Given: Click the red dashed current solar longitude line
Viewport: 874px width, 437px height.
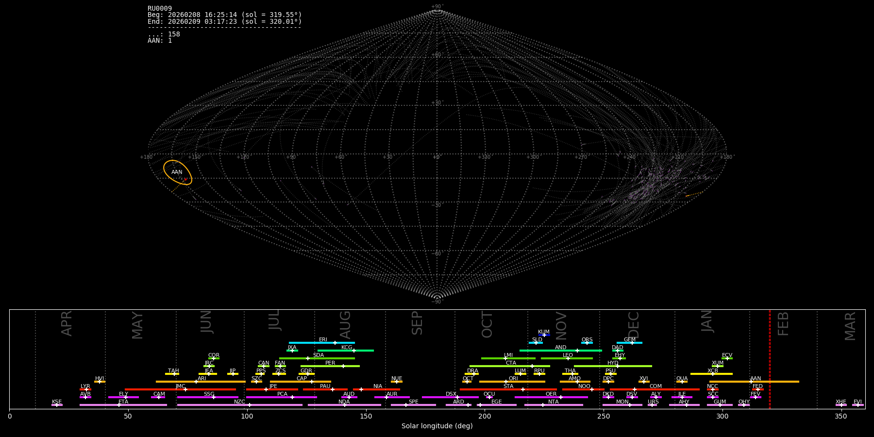Looking at the screenshot, I should click(770, 359).
